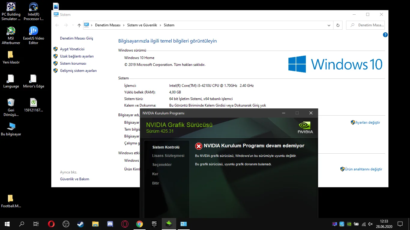Open the Windows Start menu

tap(7, 224)
